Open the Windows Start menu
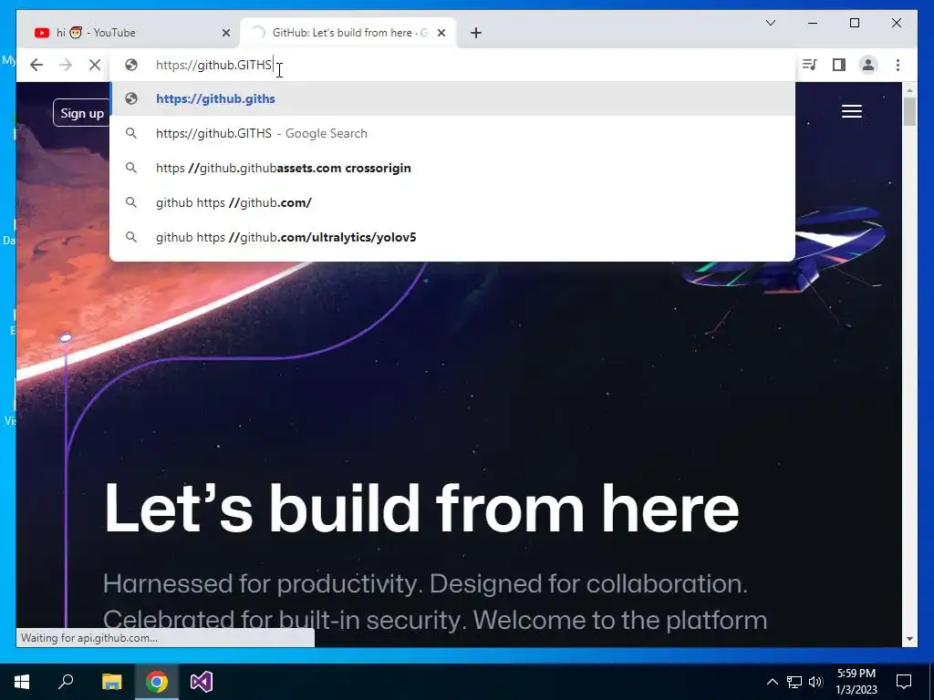Viewport: 934px width, 700px height. coord(22,682)
